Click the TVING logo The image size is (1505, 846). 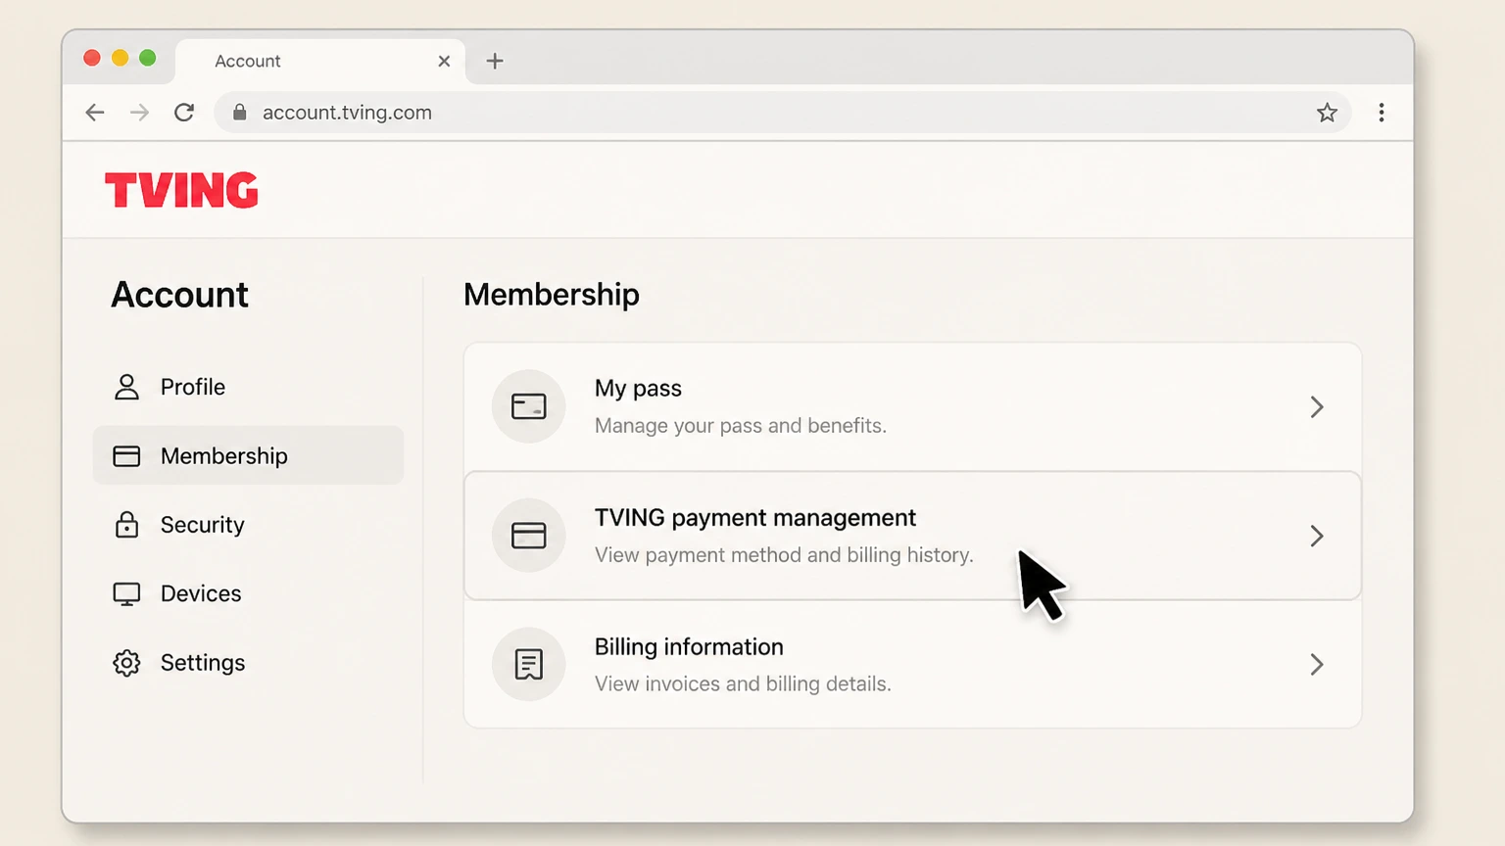(181, 190)
